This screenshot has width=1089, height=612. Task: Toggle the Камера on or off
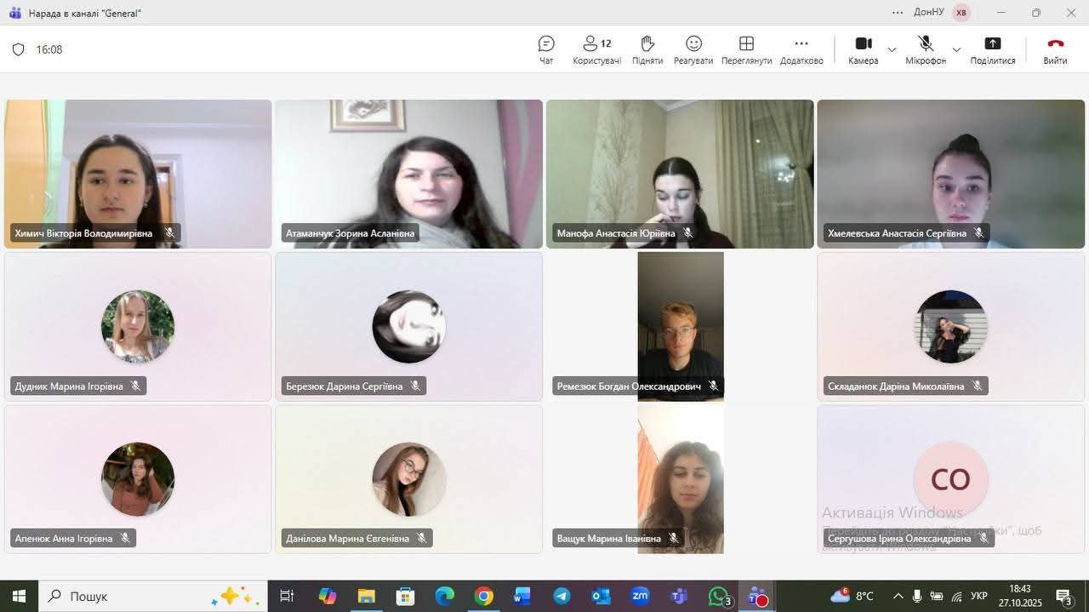click(x=863, y=49)
